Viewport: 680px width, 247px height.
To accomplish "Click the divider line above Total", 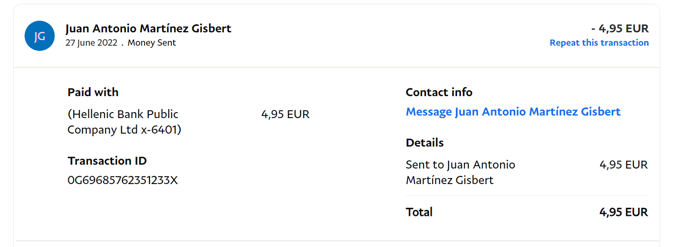I will coord(526,196).
